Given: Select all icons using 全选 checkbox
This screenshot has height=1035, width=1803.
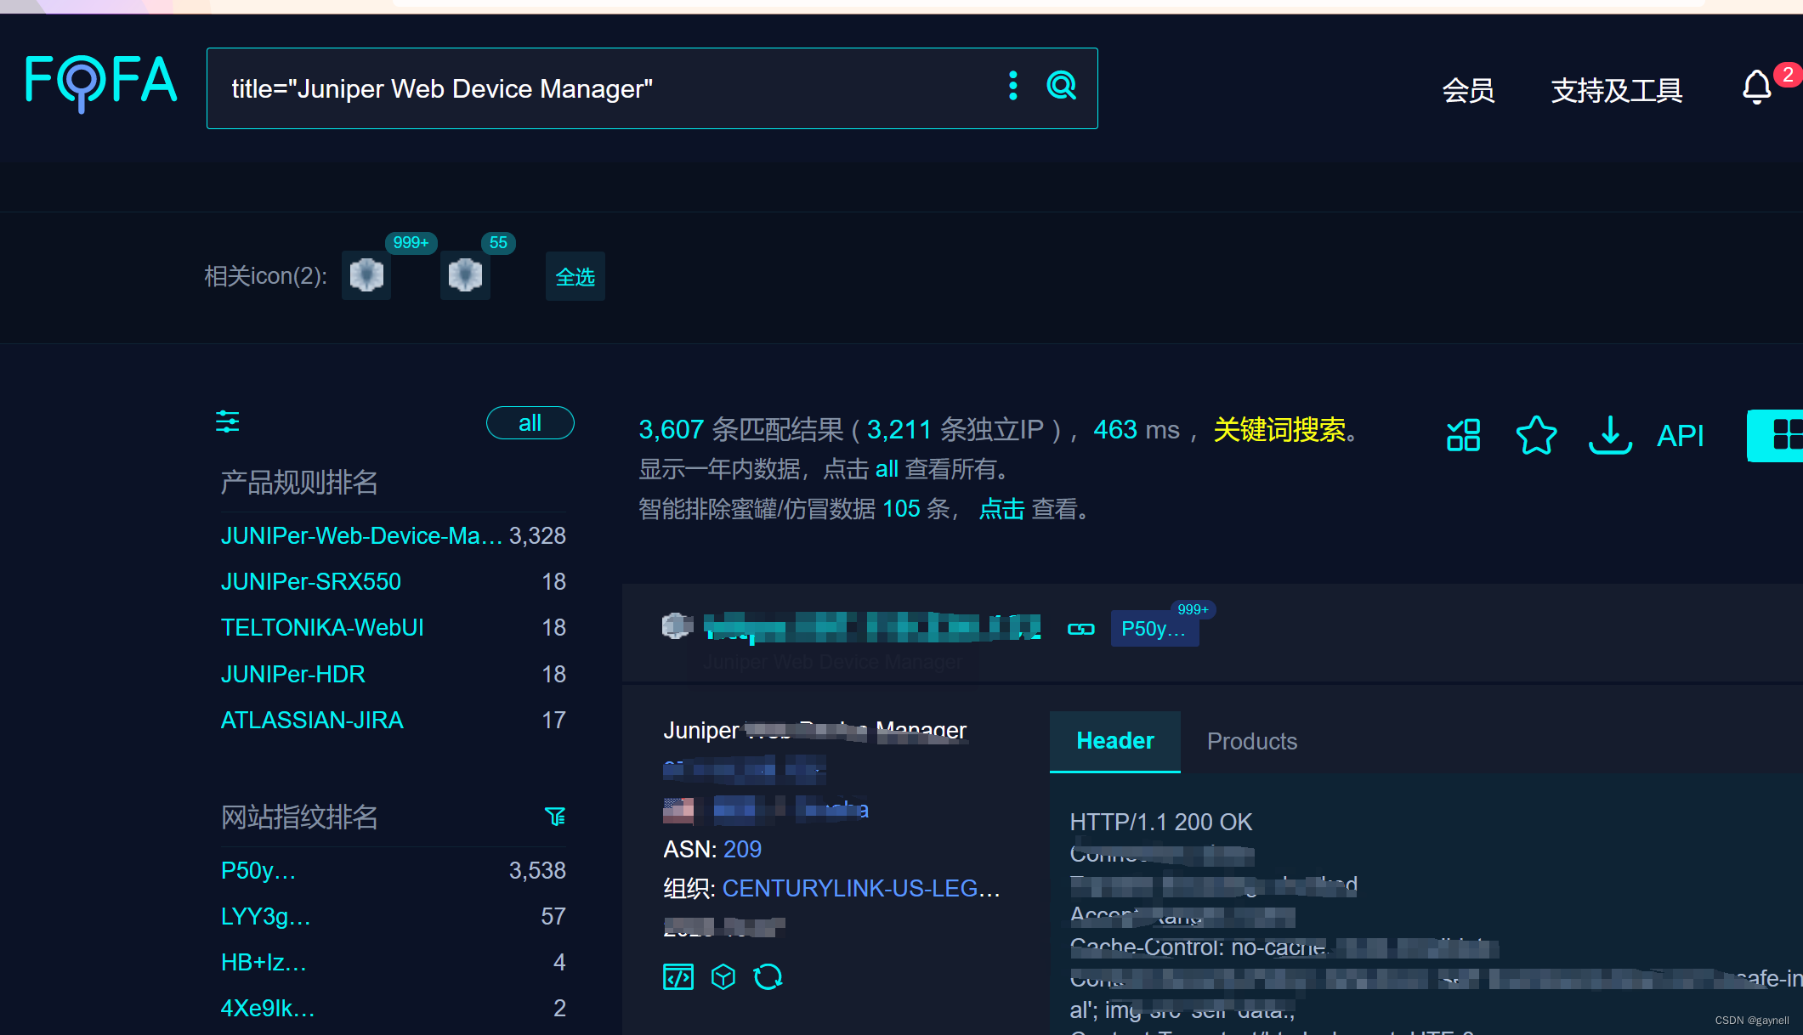Looking at the screenshot, I should (573, 274).
